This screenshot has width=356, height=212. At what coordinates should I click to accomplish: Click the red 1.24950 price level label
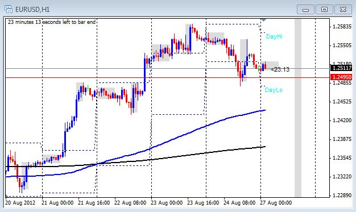point(341,77)
